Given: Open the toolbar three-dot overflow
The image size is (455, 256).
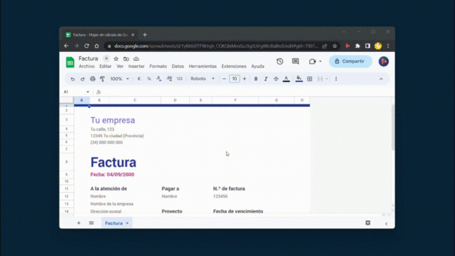Looking at the screenshot, I should 336,79.
